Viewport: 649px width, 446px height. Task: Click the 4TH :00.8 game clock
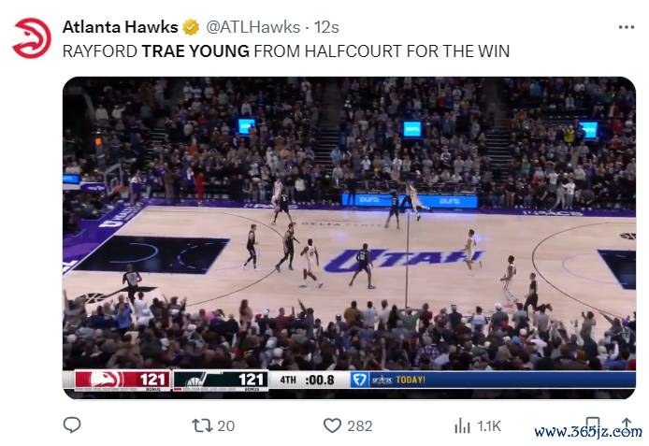307,380
